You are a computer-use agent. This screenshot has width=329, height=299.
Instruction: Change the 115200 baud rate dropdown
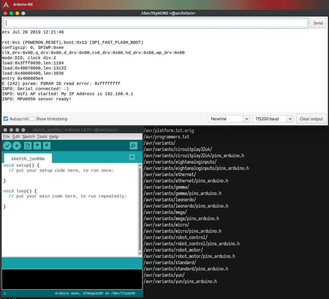(x=290, y=119)
